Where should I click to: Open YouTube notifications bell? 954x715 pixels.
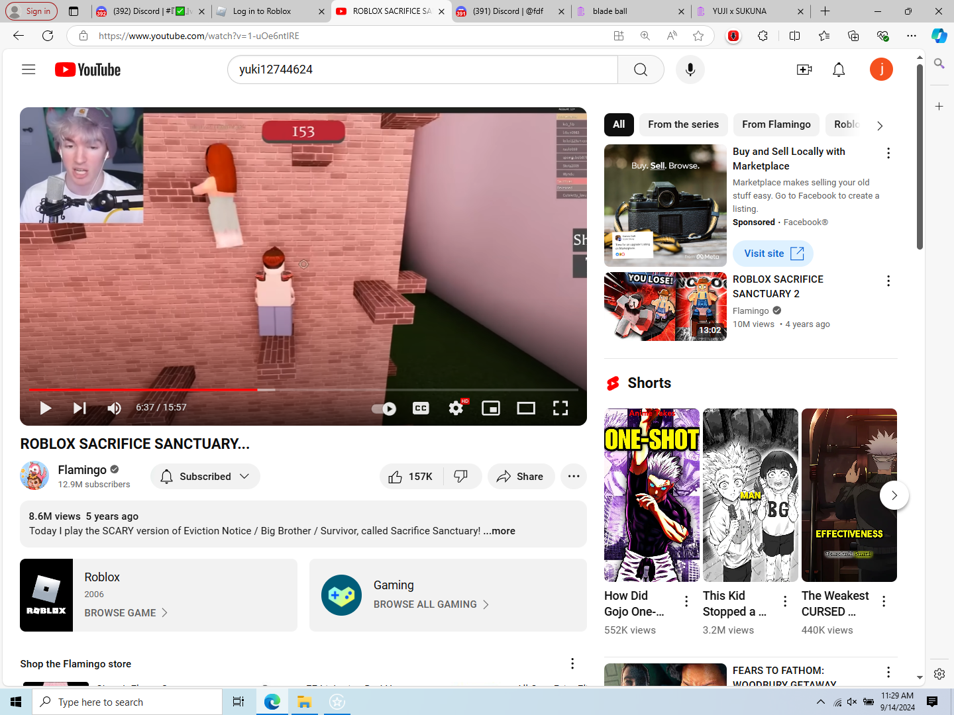point(839,70)
